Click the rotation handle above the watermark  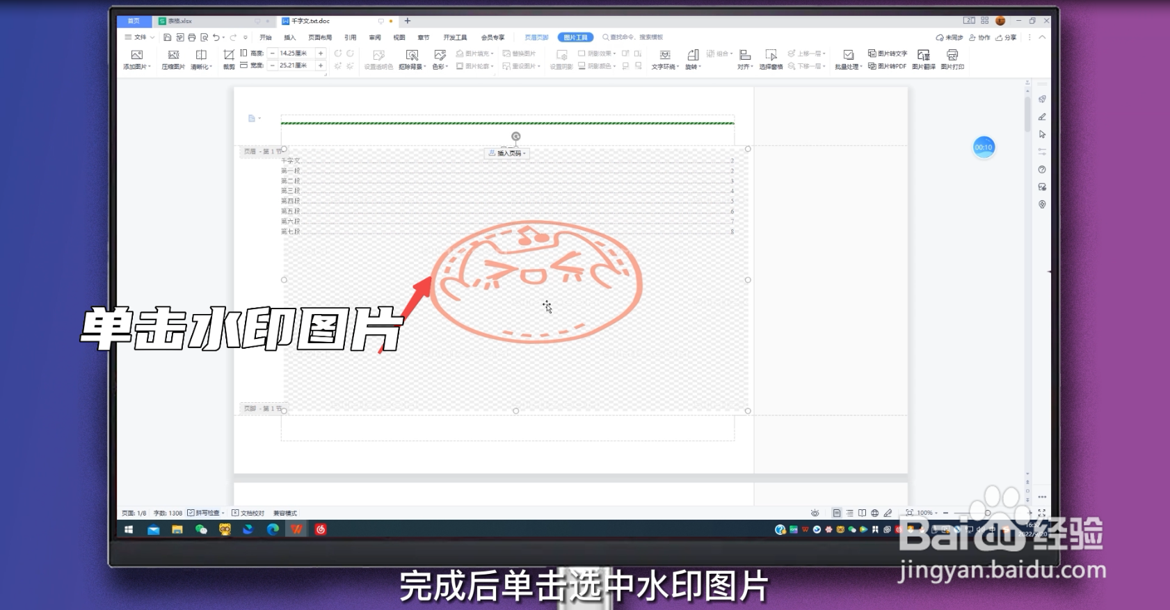pyautogui.click(x=516, y=136)
